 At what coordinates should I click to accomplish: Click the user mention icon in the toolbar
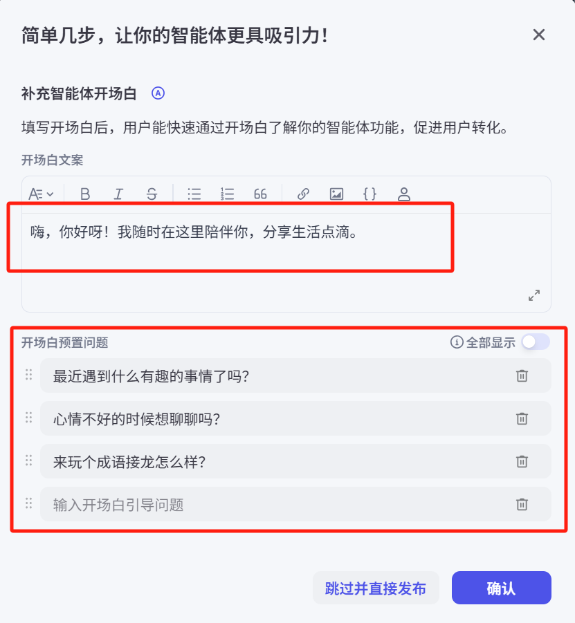click(403, 194)
